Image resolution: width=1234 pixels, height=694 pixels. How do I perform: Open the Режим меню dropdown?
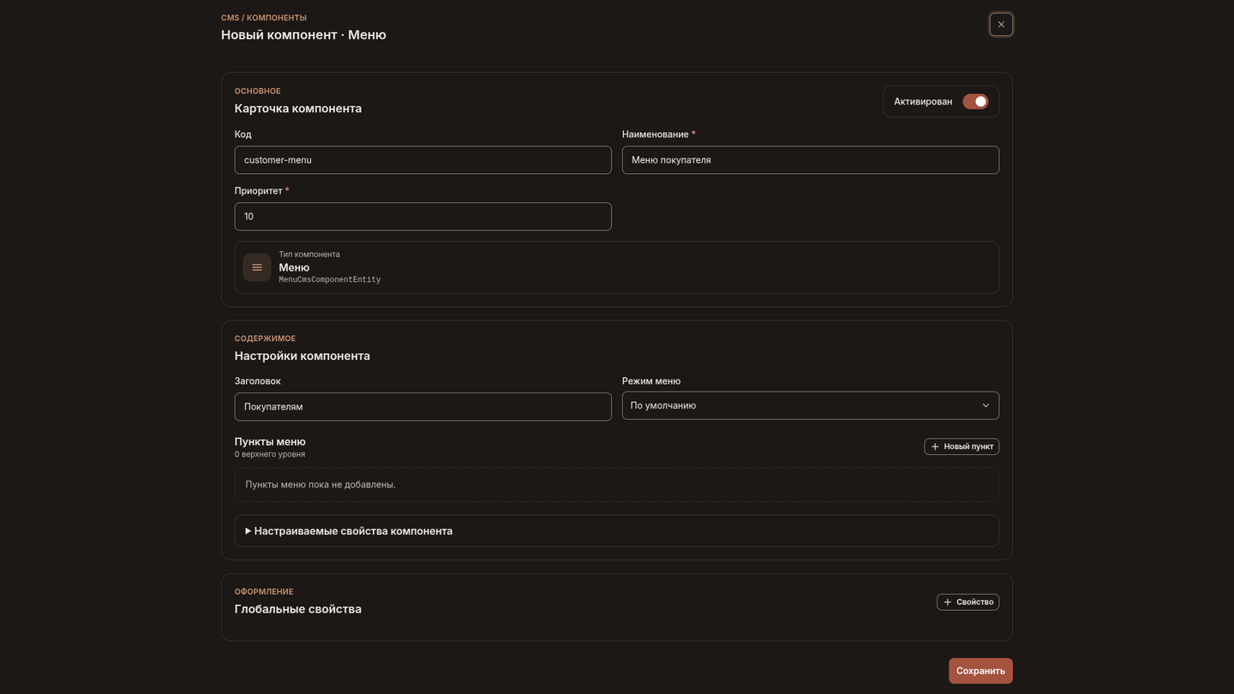(810, 405)
